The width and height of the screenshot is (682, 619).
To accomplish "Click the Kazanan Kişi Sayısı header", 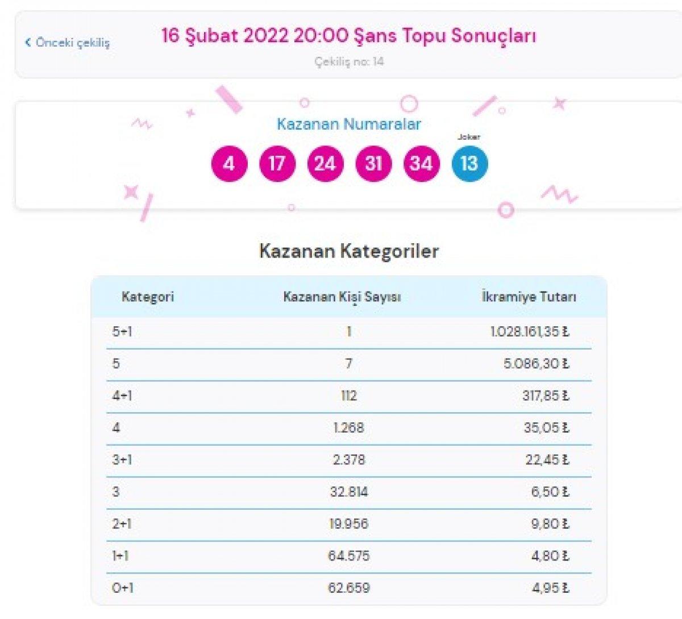I will [344, 296].
